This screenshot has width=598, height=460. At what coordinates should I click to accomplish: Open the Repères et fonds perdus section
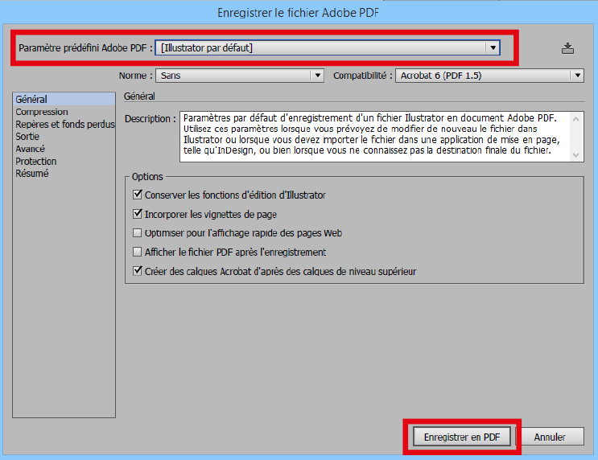[x=65, y=124]
